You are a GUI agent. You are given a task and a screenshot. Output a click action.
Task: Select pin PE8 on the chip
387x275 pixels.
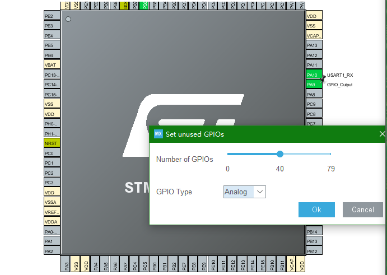pos(193,264)
